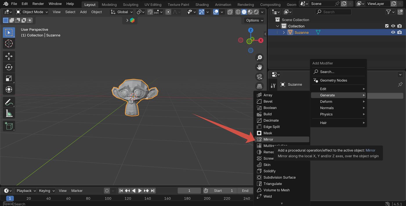Click the Tool properties tab icon
This screenshot has width=406, height=206.
coord(273,85)
